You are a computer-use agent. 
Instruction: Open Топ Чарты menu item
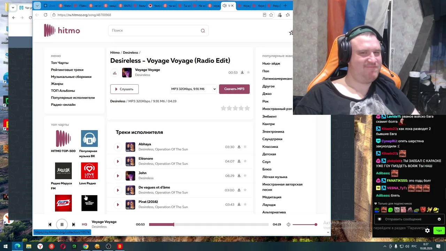pyautogui.click(x=60, y=63)
